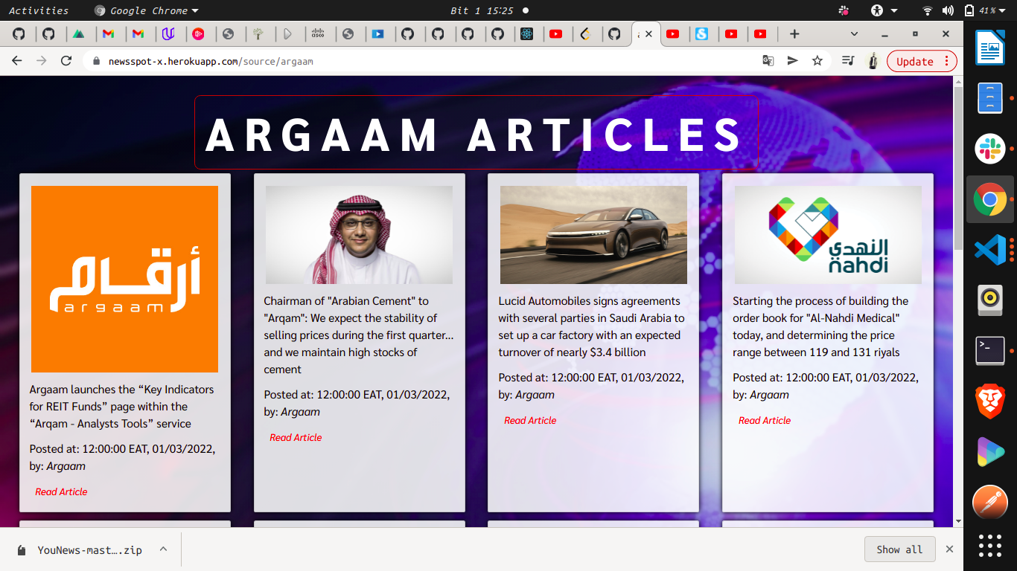Open Chrome three-dot menu beside Update

tap(946, 61)
